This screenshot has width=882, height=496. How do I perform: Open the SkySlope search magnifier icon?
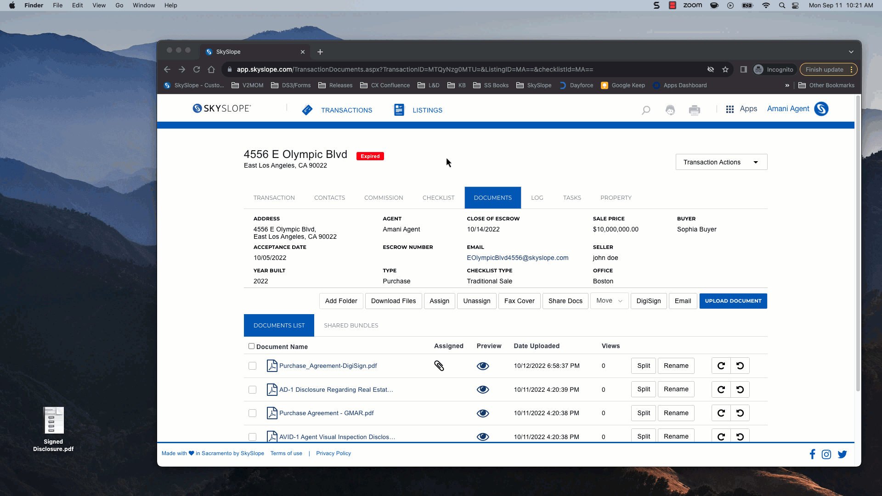(x=646, y=110)
